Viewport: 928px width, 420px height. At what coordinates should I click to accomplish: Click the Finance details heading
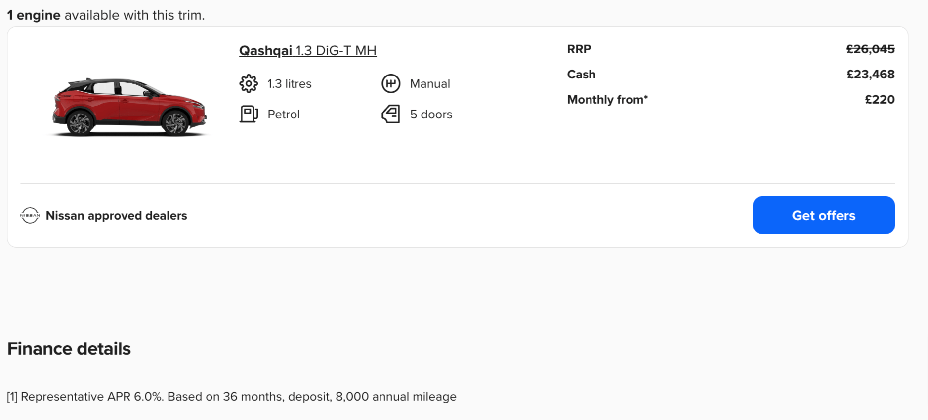coord(69,348)
